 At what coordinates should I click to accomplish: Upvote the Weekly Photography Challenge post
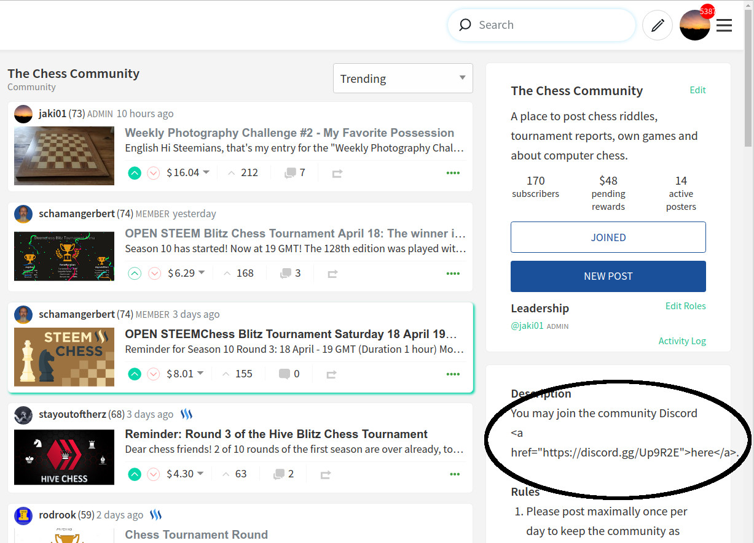tap(135, 173)
